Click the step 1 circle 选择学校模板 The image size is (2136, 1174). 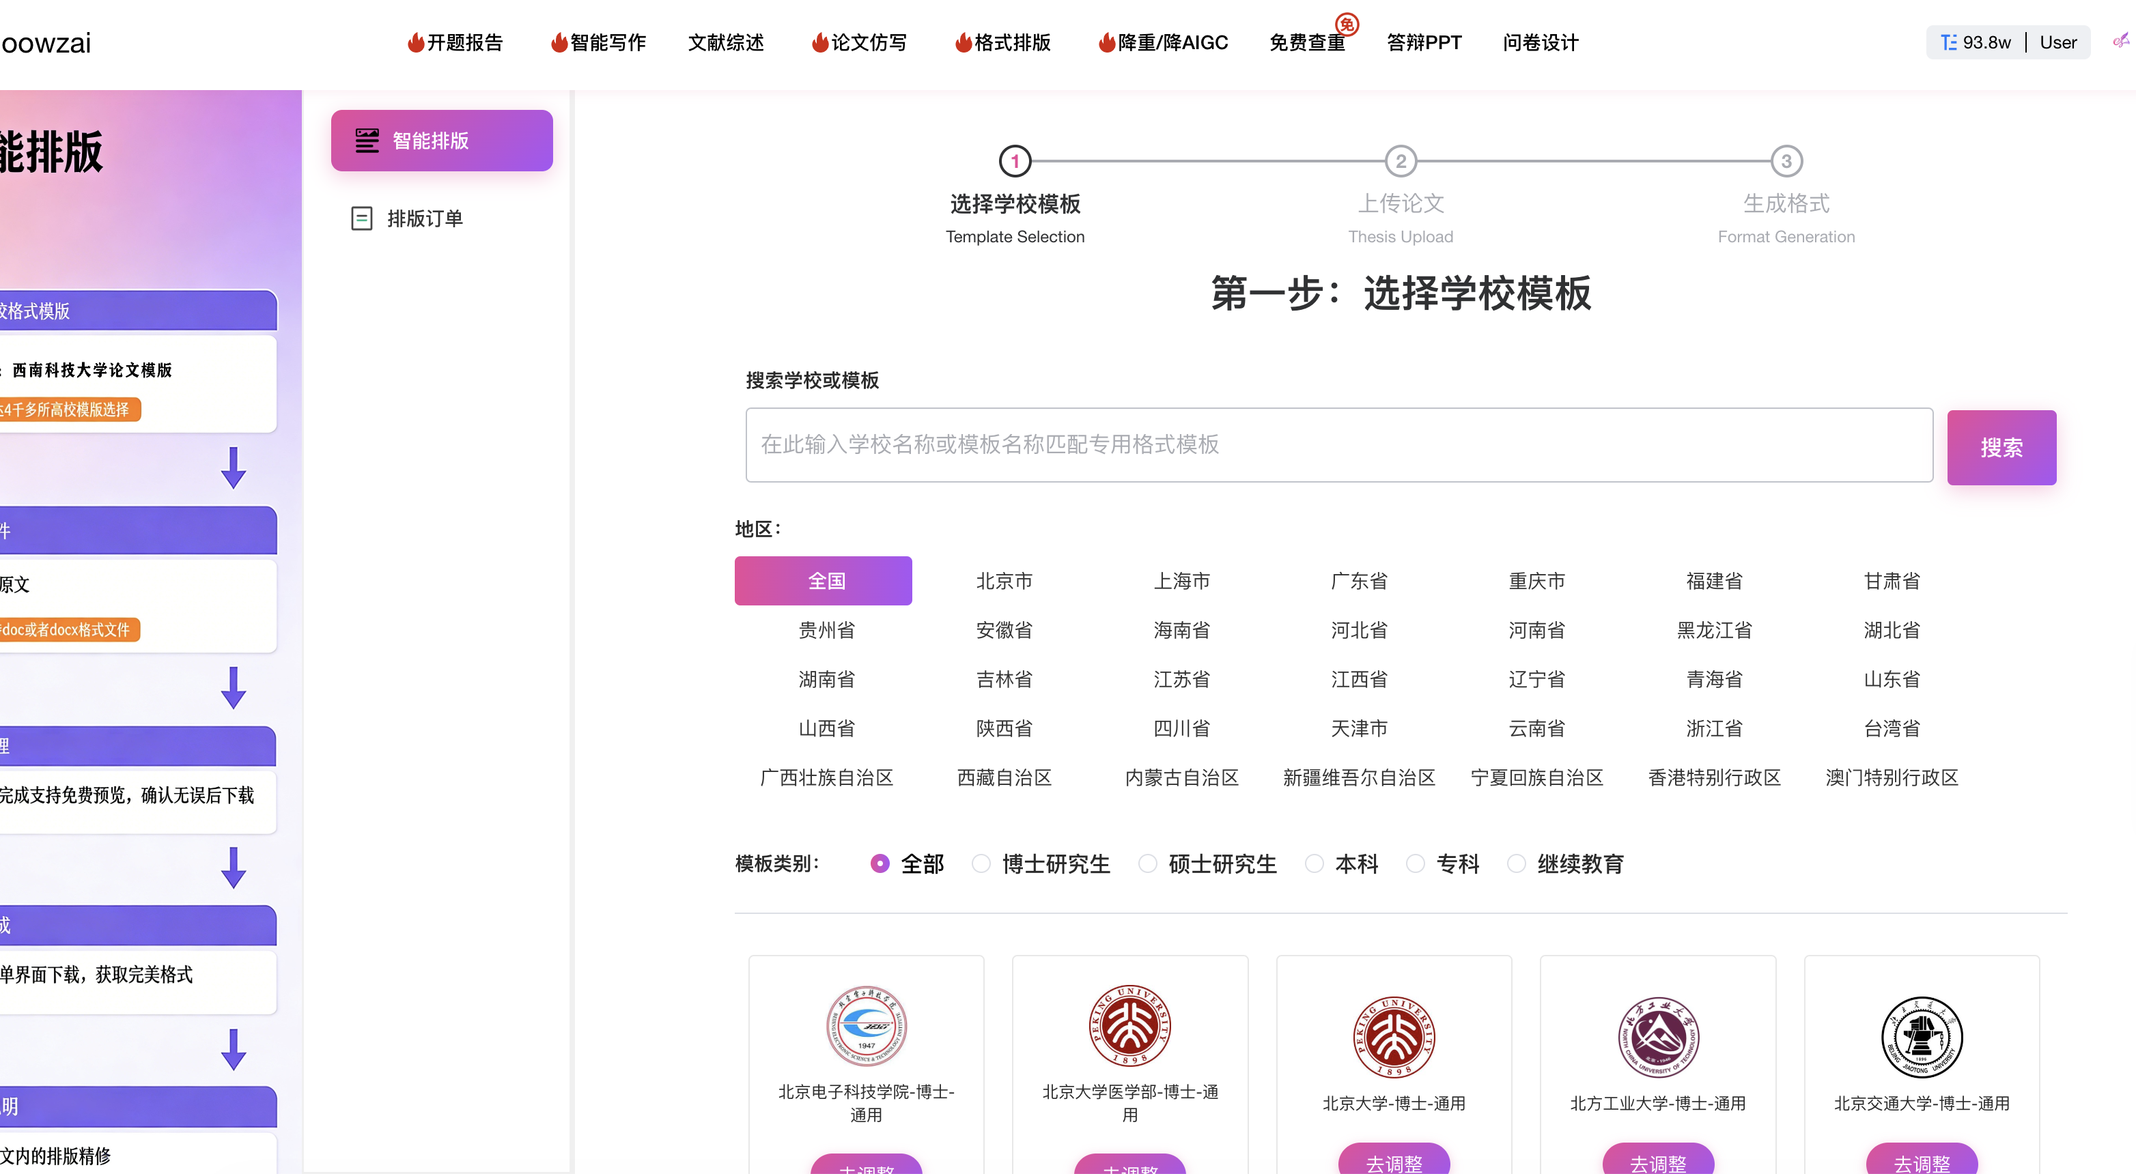[1015, 161]
